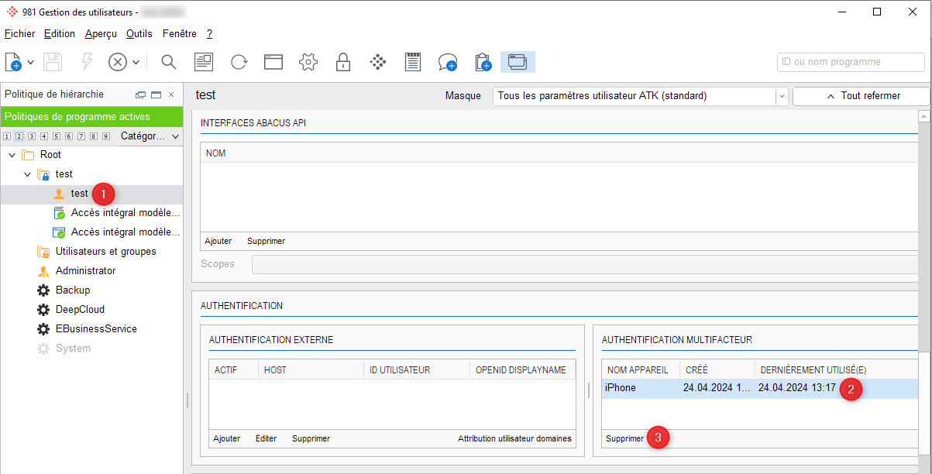This screenshot has width=932, height=474.
Task: Toggle hierarchy level 9 button
Action: pos(106,136)
